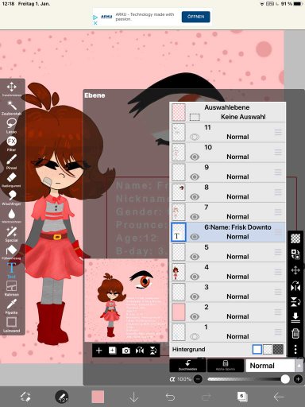Select the Transformieren move tool
The height and width of the screenshot is (407, 305).
pyautogui.click(x=11, y=89)
